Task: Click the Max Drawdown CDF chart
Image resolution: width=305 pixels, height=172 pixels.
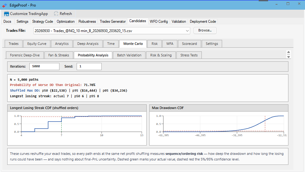Action: (x=219, y=128)
